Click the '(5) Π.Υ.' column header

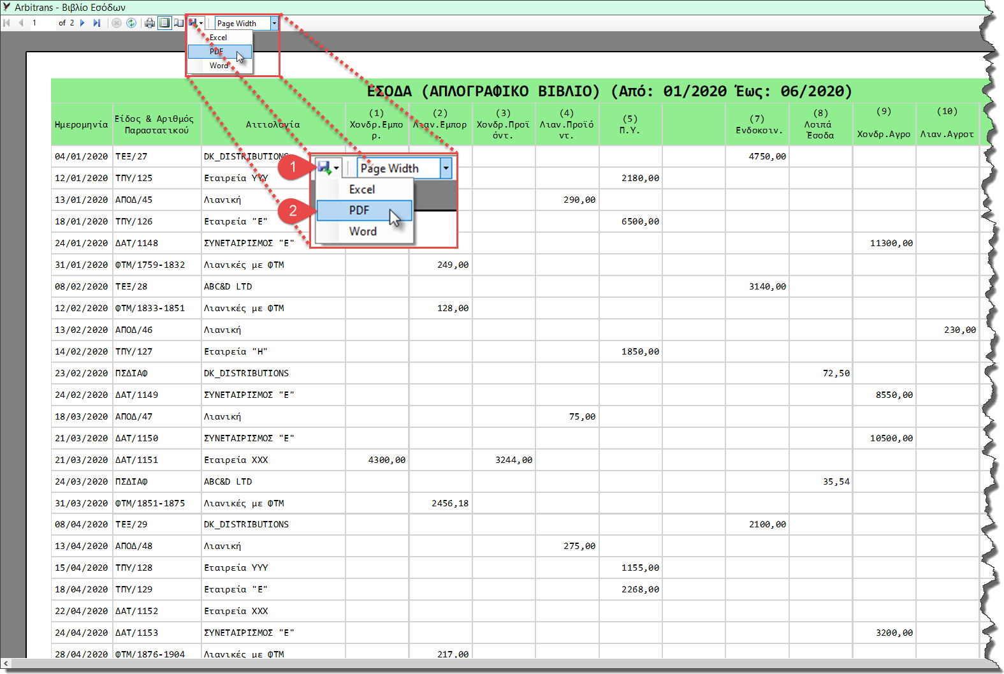tap(630, 124)
